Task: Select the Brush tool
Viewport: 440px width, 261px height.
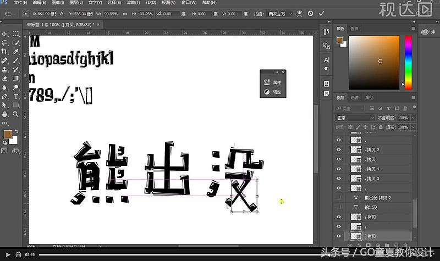Action: click(x=16, y=60)
